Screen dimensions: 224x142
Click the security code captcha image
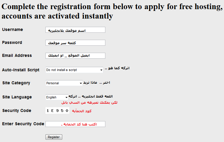coord(58,111)
